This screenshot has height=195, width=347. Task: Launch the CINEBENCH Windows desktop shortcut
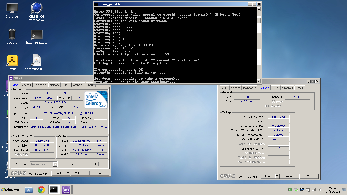click(37, 12)
